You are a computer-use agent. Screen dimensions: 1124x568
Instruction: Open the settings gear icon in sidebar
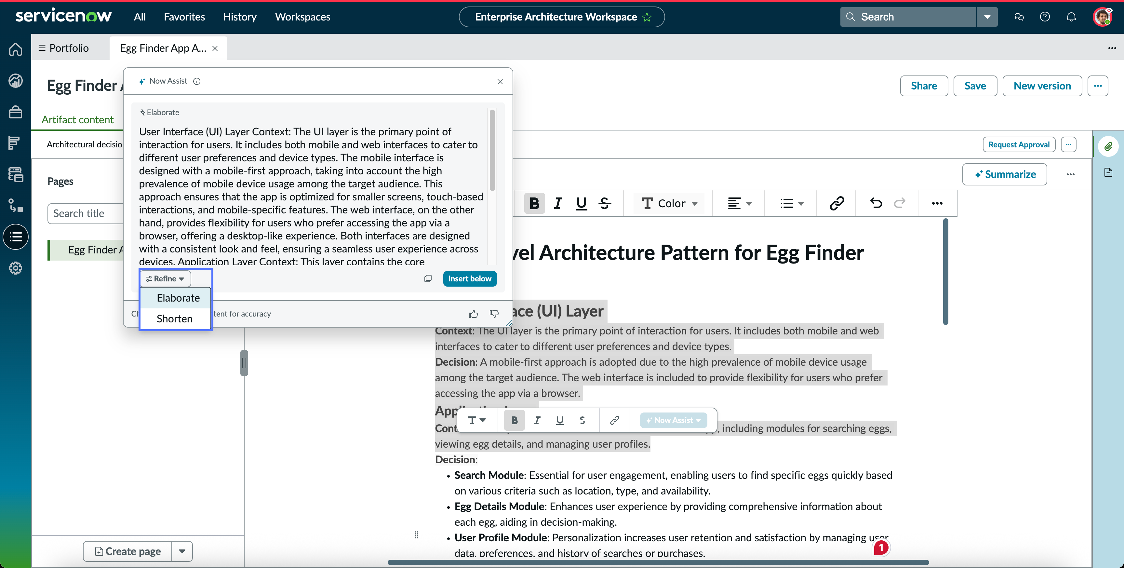(x=16, y=268)
